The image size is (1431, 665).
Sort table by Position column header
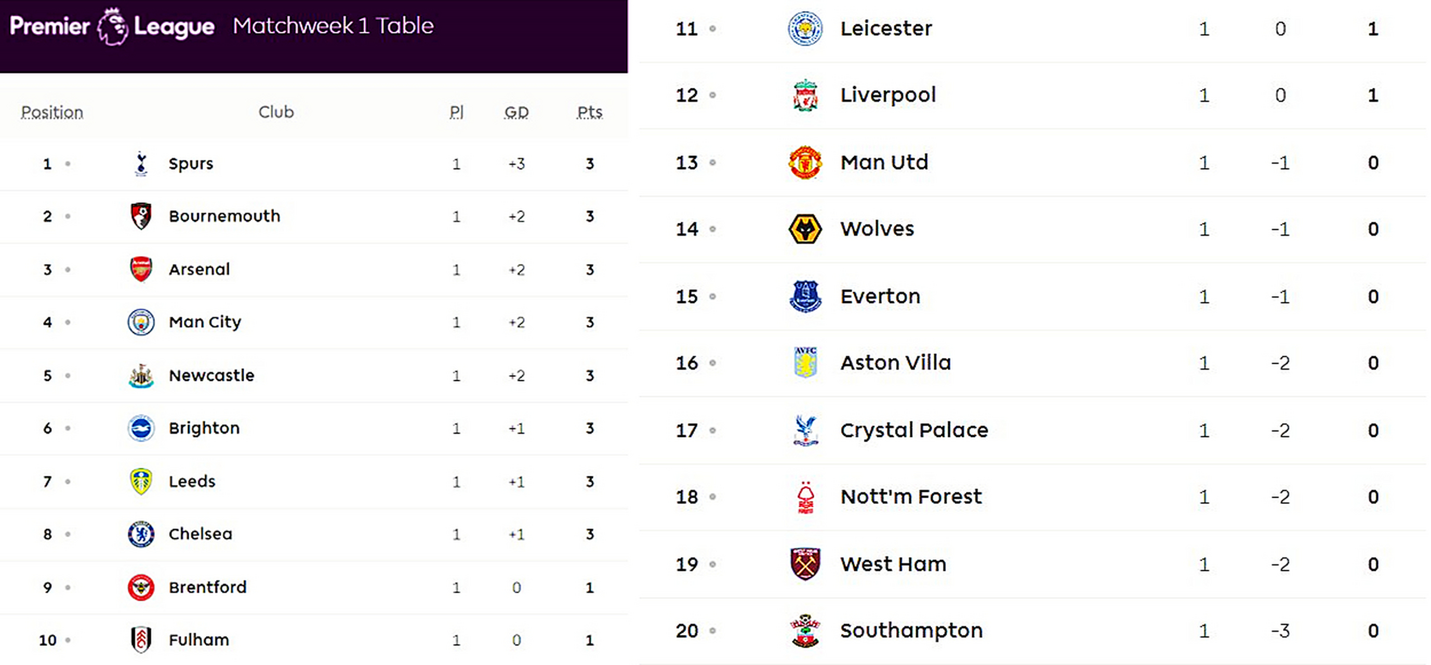click(52, 112)
